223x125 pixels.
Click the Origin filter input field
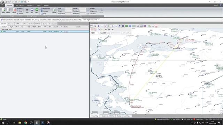point(68,11)
